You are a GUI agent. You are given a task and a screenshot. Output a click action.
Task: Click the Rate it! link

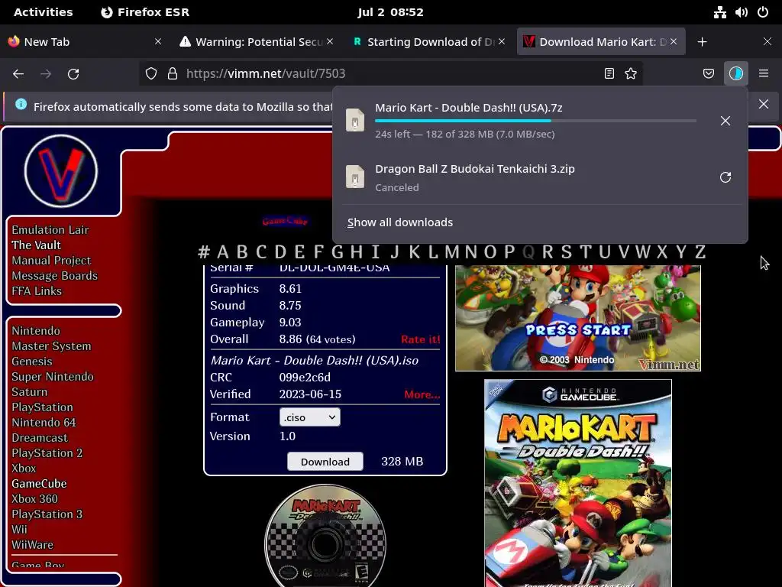pyautogui.click(x=421, y=339)
